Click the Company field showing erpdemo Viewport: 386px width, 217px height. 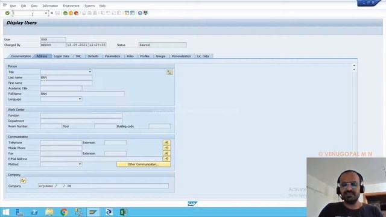tap(103, 186)
